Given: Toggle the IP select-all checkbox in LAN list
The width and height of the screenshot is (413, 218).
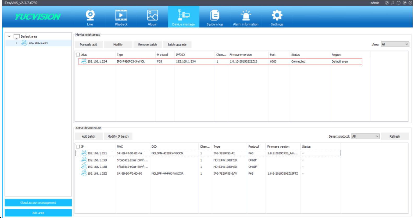Looking at the screenshot, I should point(78,146).
